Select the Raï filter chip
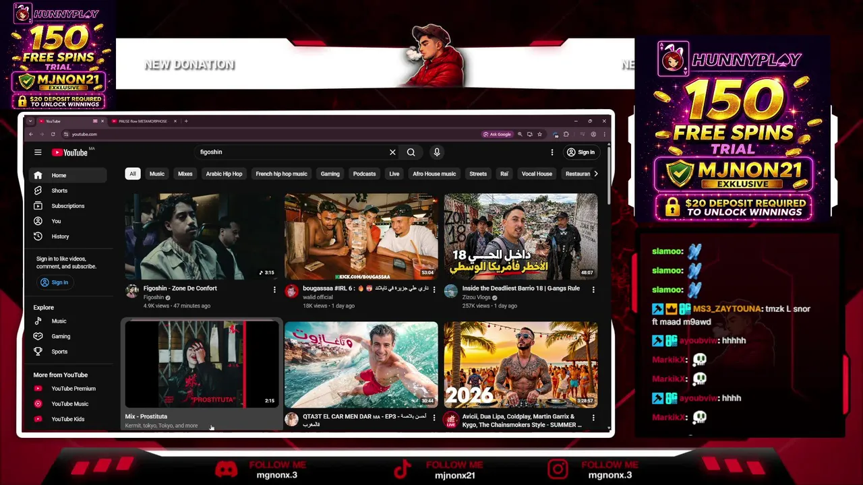Screen dimensions: 863x485 tap(504, 174)
